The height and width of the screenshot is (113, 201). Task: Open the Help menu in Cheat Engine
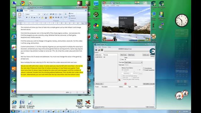(x=109, y=47)
